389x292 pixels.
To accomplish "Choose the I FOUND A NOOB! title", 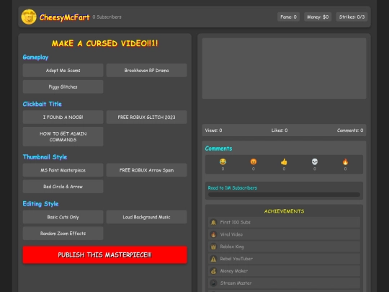I will pyautogui.click(x=63, y=118).
